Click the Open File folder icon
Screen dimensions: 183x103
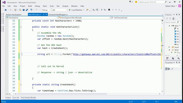[x=20, y=10]
